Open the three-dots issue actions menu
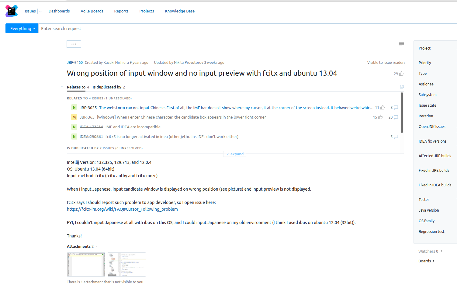This screenshot has width=457, height=287. 74,44
